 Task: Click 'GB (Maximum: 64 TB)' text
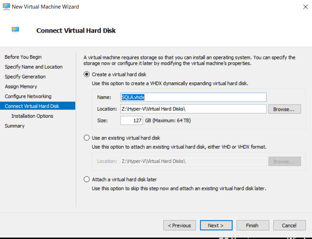coord(168,121)
